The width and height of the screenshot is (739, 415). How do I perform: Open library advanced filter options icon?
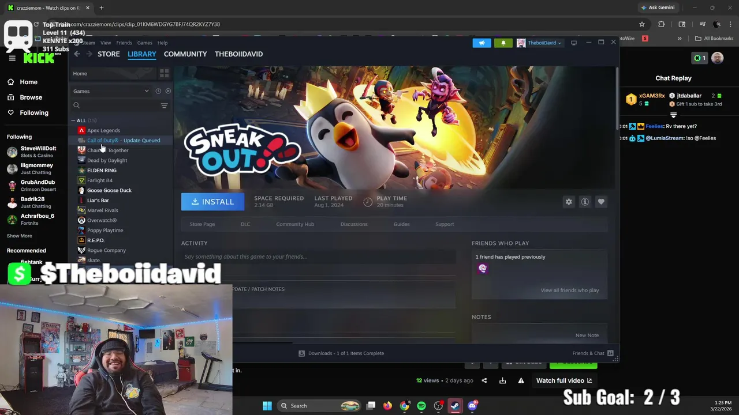164,105
